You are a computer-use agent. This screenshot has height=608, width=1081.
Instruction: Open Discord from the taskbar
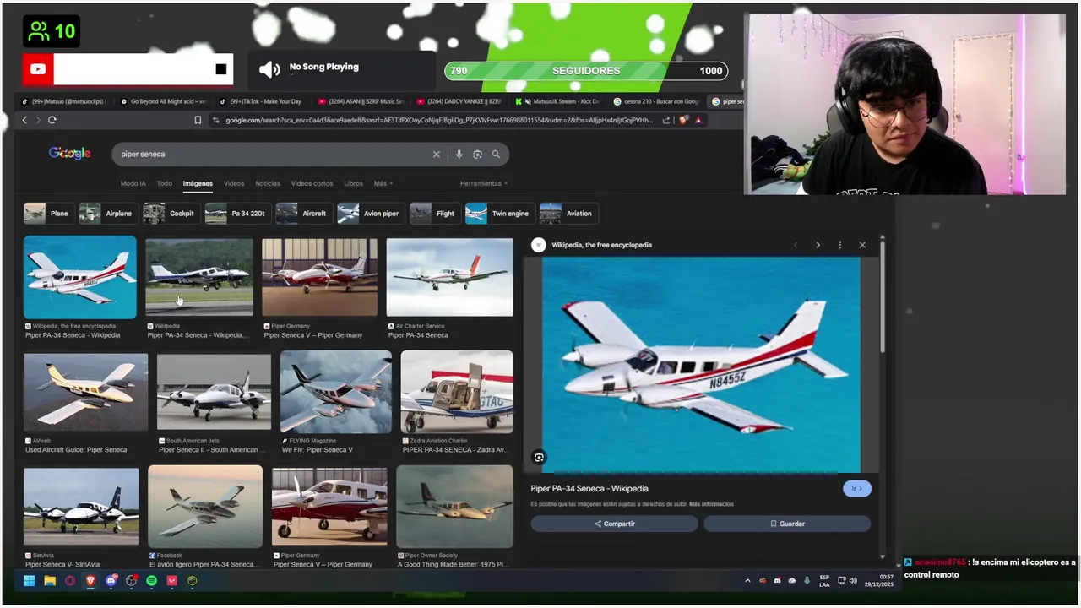[x=111, y=581]
